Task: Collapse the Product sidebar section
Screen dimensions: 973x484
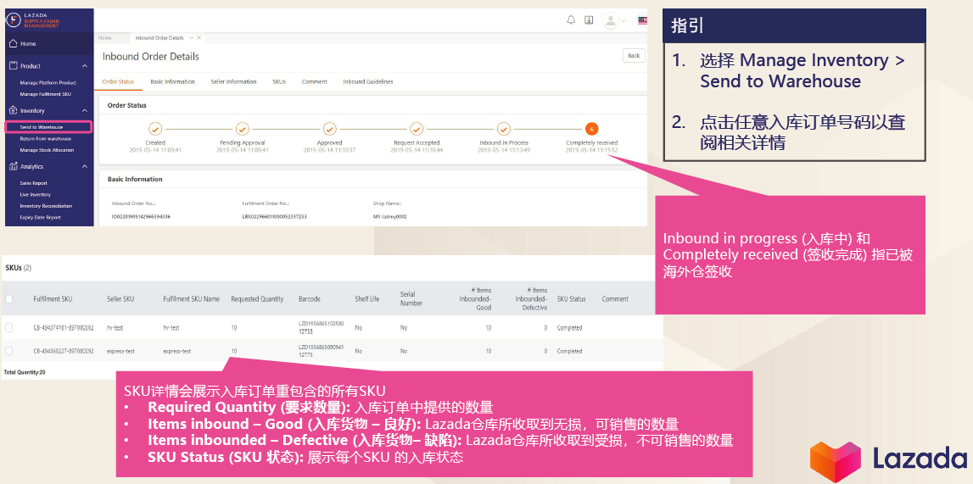Action: pyautogui.click(x=85, y=65)
